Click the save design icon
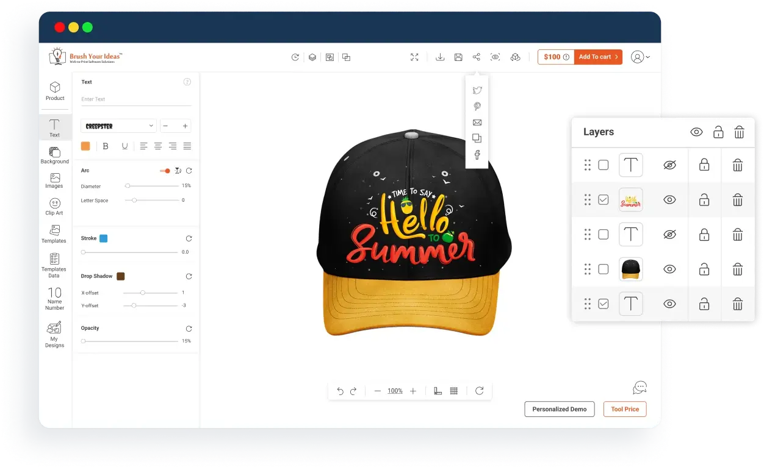Screen dimensions: 764x467 click(x=458, y=57)
